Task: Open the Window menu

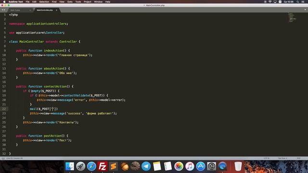Action: tap(98, 2)
